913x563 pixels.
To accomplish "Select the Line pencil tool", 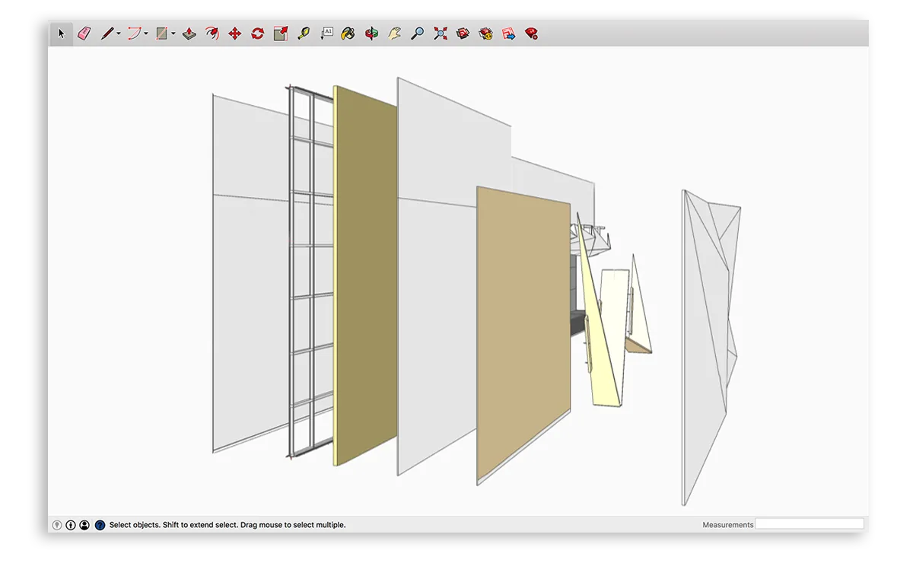I will point(107,33).
